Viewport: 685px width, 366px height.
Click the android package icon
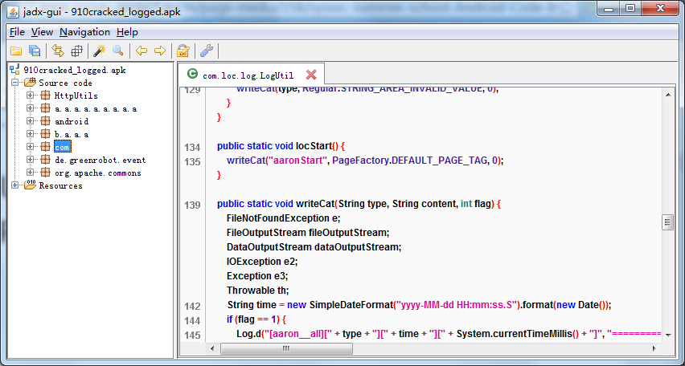click(46, 121)
